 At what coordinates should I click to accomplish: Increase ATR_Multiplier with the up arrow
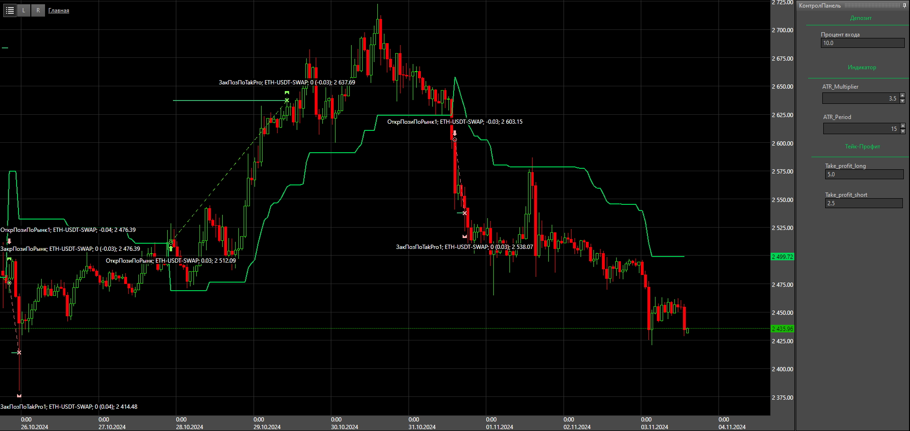click(902, 96)
